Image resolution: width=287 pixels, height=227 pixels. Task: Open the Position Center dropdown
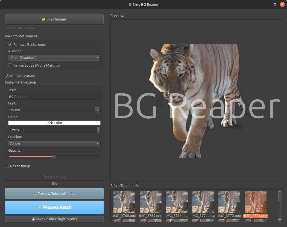click(54, 144)
